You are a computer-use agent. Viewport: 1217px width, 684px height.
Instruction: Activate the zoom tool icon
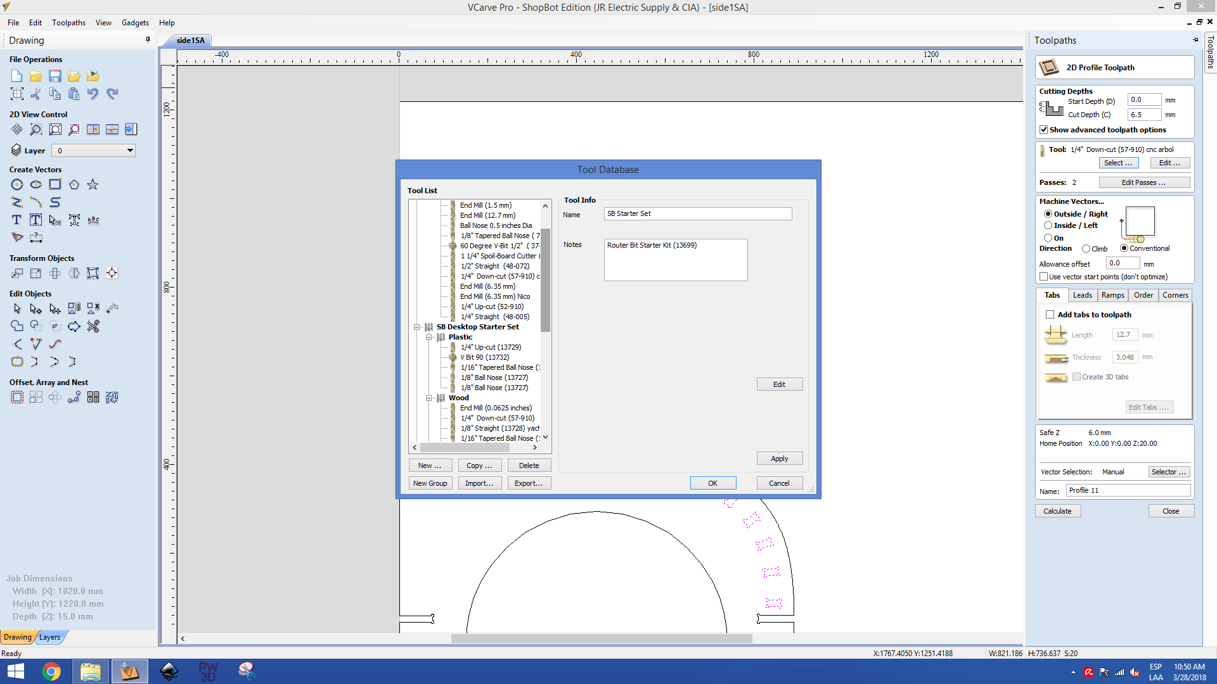point(36,129)
